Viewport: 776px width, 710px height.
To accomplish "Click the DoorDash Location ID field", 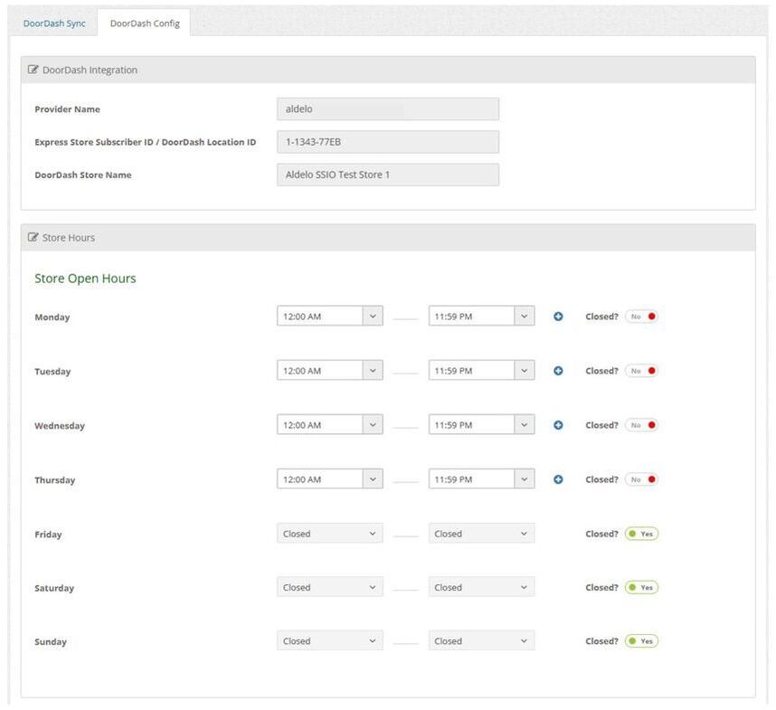I will [x=388, y=142].
